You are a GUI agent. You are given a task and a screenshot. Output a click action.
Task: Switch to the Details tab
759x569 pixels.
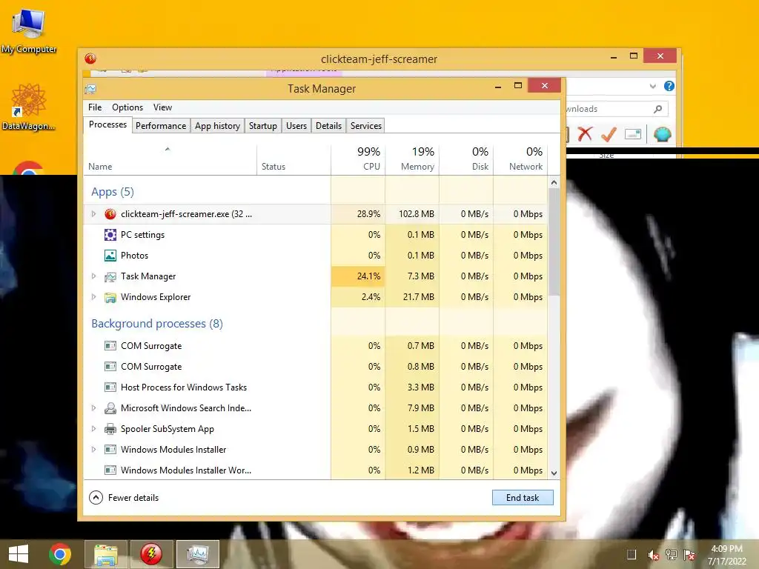(x=328, y=126)
